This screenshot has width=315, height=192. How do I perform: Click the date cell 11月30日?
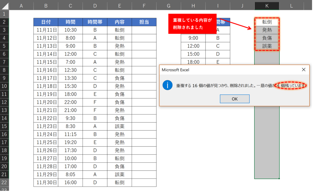tap(46, 183)
